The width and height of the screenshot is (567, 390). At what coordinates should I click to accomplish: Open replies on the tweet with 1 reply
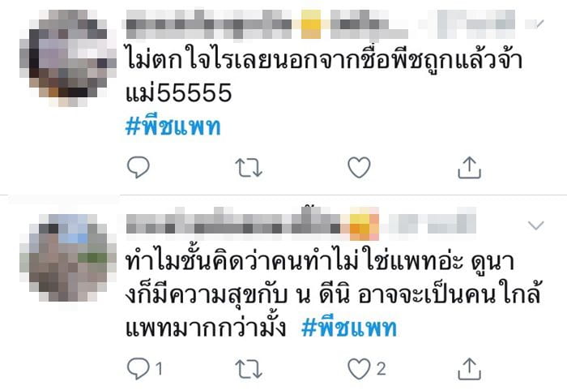[x=139, y=368]
